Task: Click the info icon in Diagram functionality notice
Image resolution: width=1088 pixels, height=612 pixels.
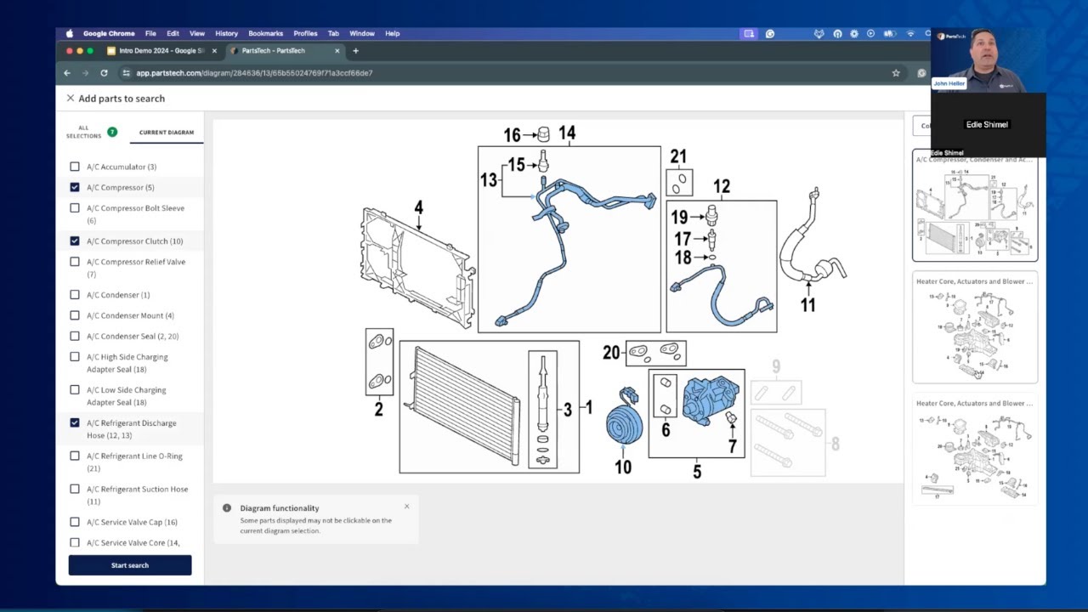Action: [227, 508]
